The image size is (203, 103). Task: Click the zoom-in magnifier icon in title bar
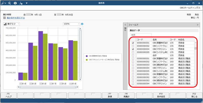(x=4, y=3)
